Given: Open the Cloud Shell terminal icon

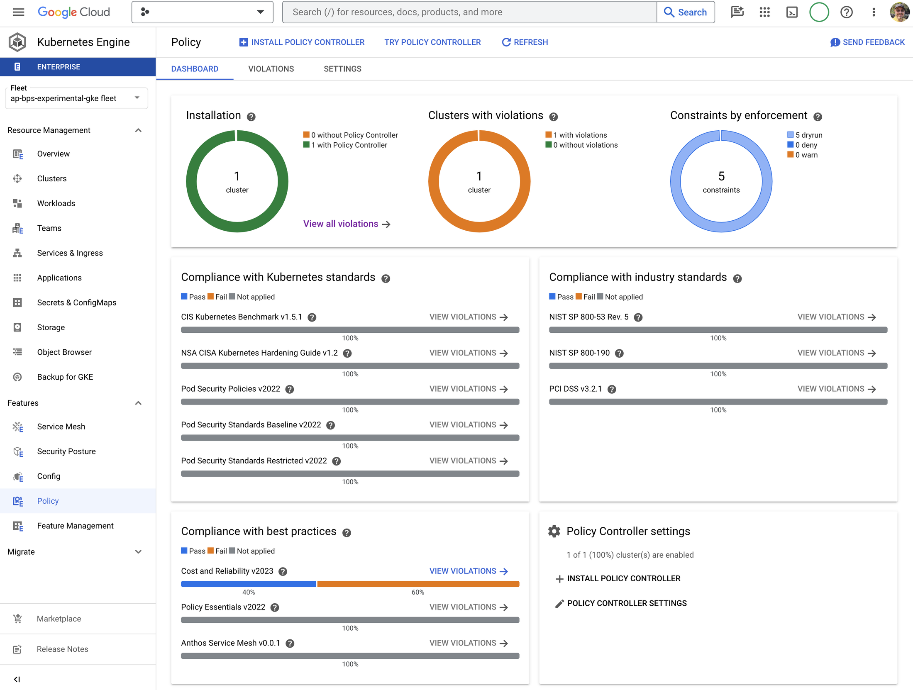Looking at the screenshot, I should [792, 12].
